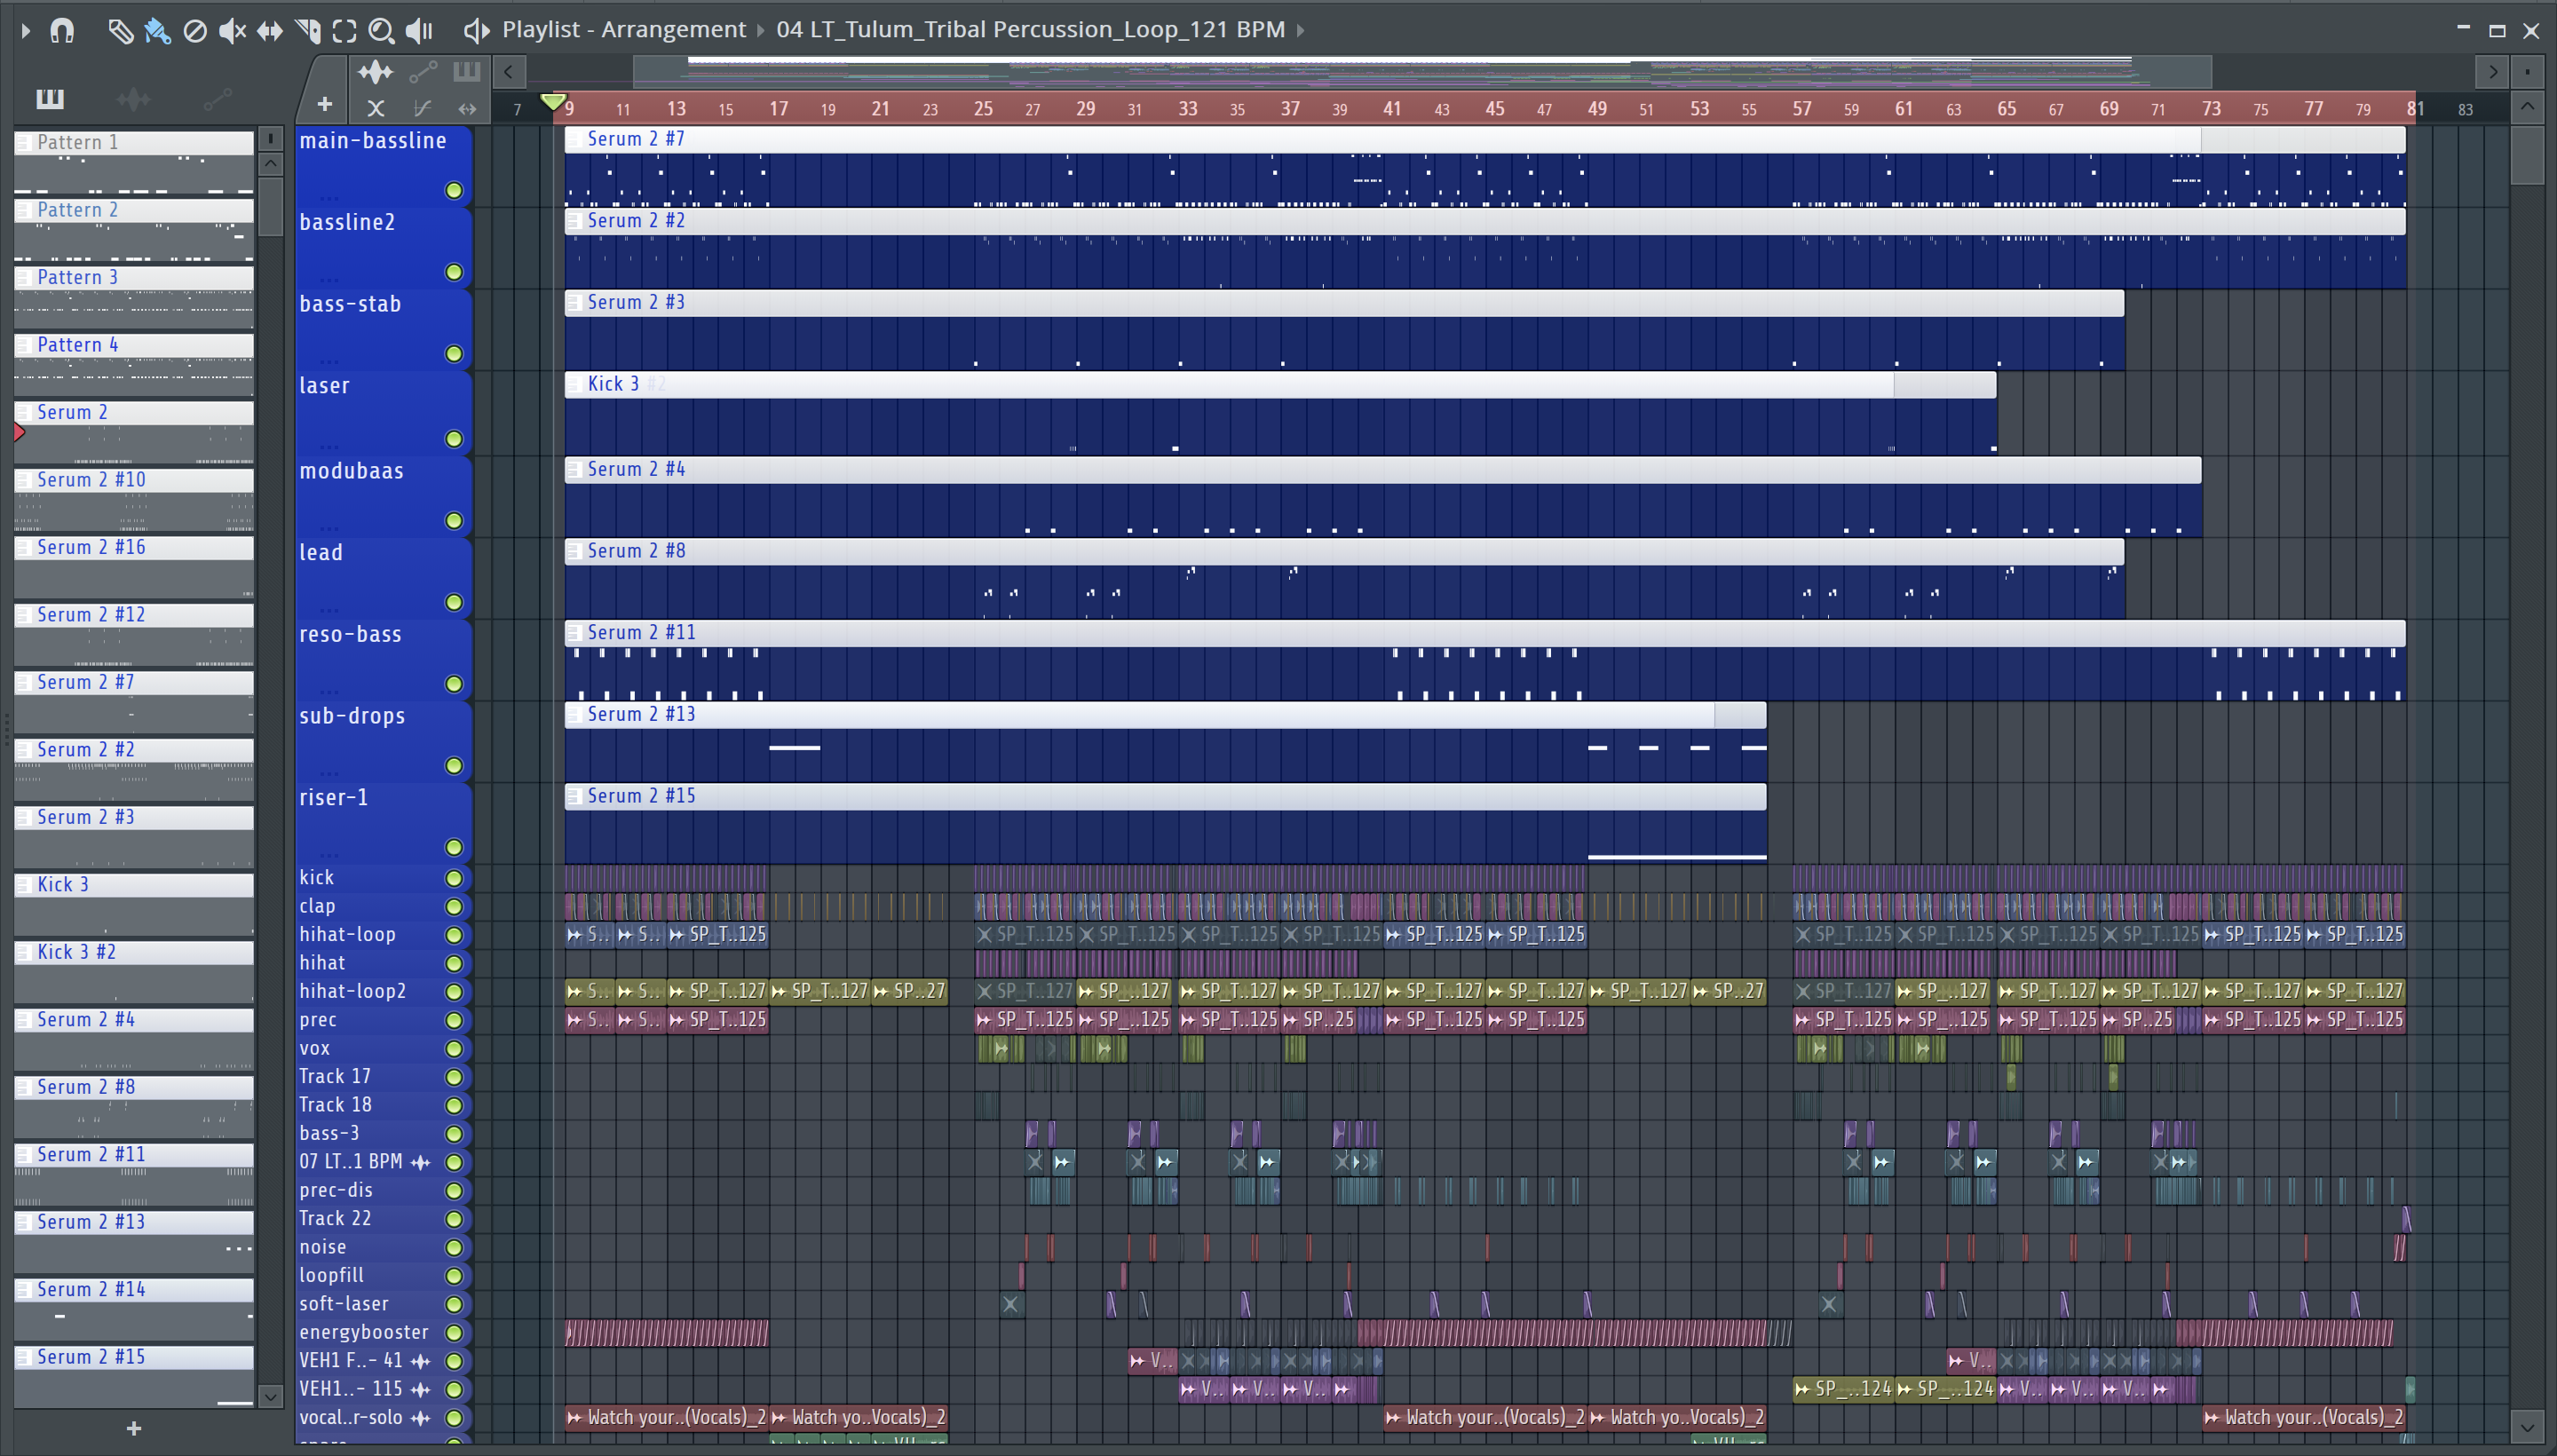Mute the energybooster track

coord(454,1333)
